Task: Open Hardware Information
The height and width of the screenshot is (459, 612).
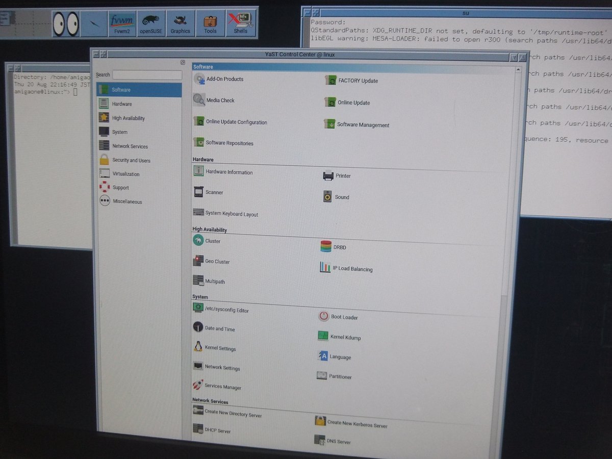Action: (x=223, y=172)
